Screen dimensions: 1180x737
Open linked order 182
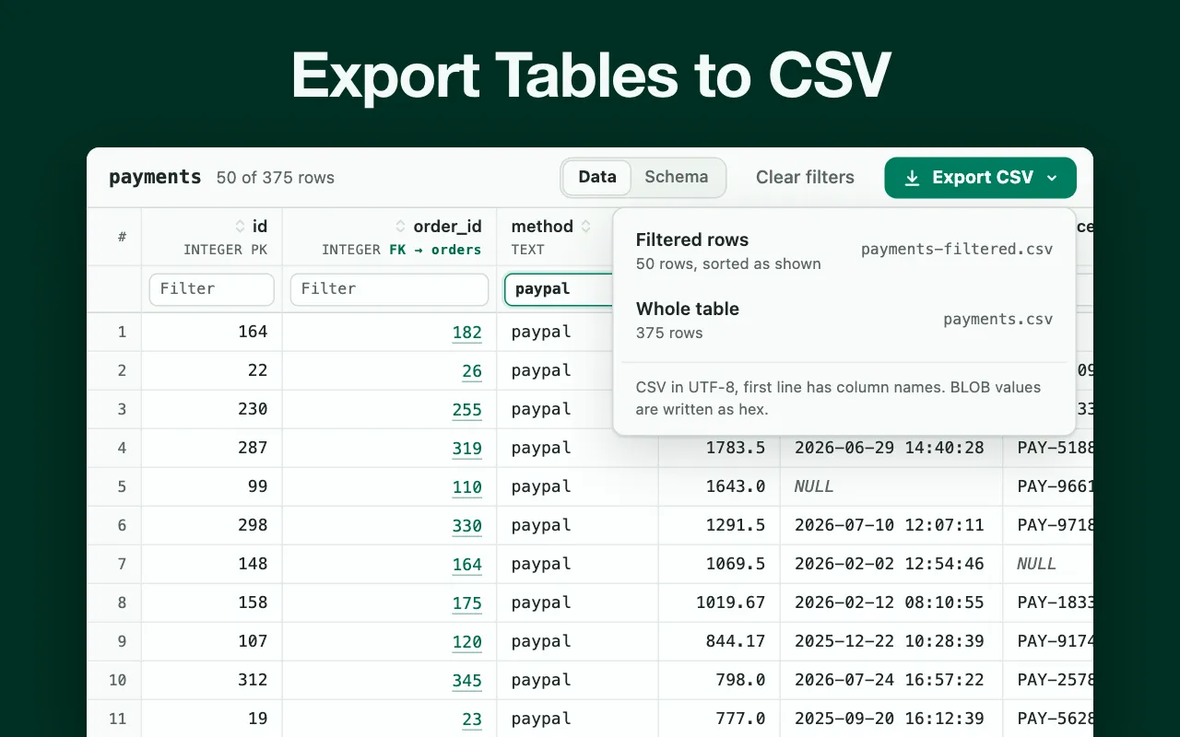tap(467, 333)
